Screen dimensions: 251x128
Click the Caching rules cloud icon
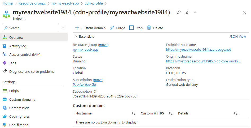5,116
